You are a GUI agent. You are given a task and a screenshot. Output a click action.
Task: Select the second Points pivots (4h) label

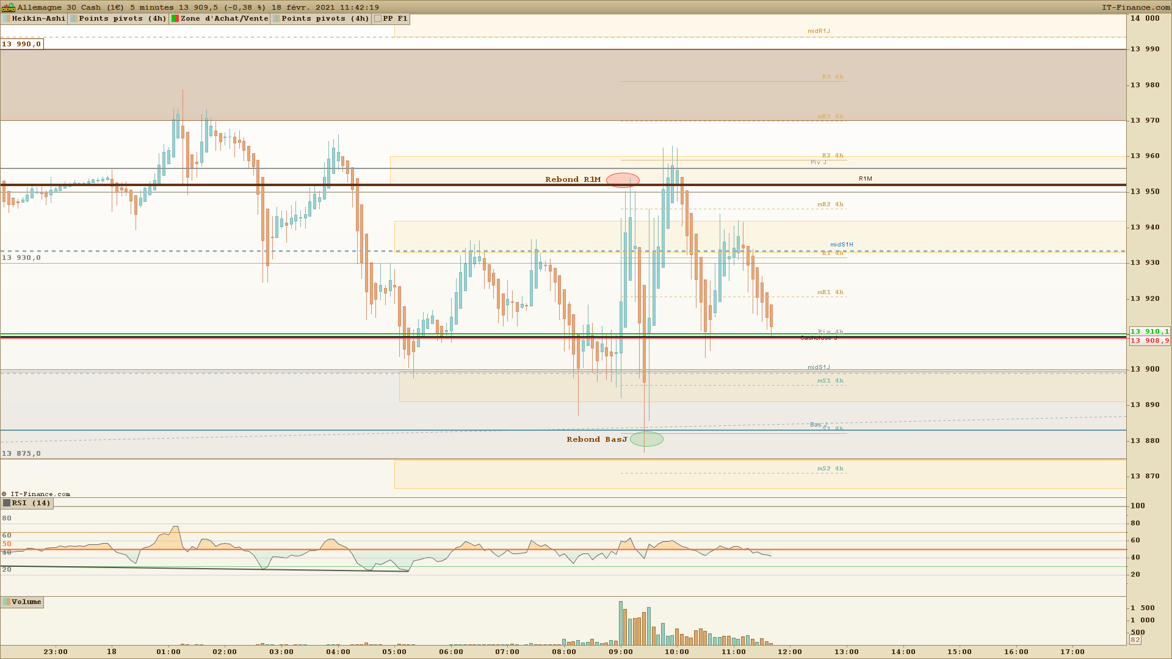click(325, 19)
